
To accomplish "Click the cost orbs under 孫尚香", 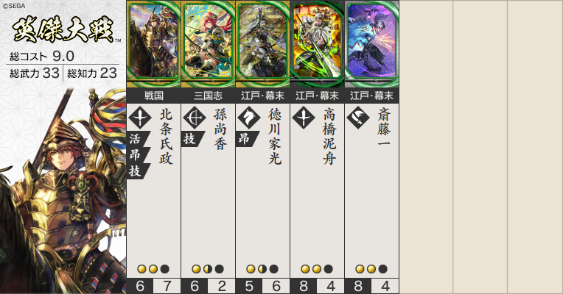I will pyautogui.click(x=208, y=269).
